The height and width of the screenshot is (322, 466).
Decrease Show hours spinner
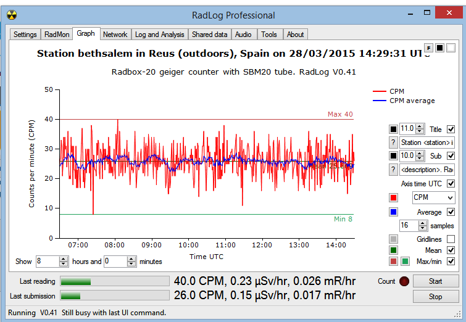pos(64,264)
